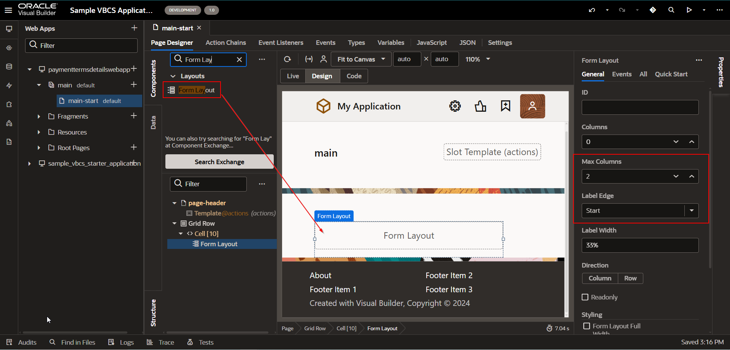Open the Label Edge dropdown
This screenshot has width=730, height=350.
(x=692, y=211)
